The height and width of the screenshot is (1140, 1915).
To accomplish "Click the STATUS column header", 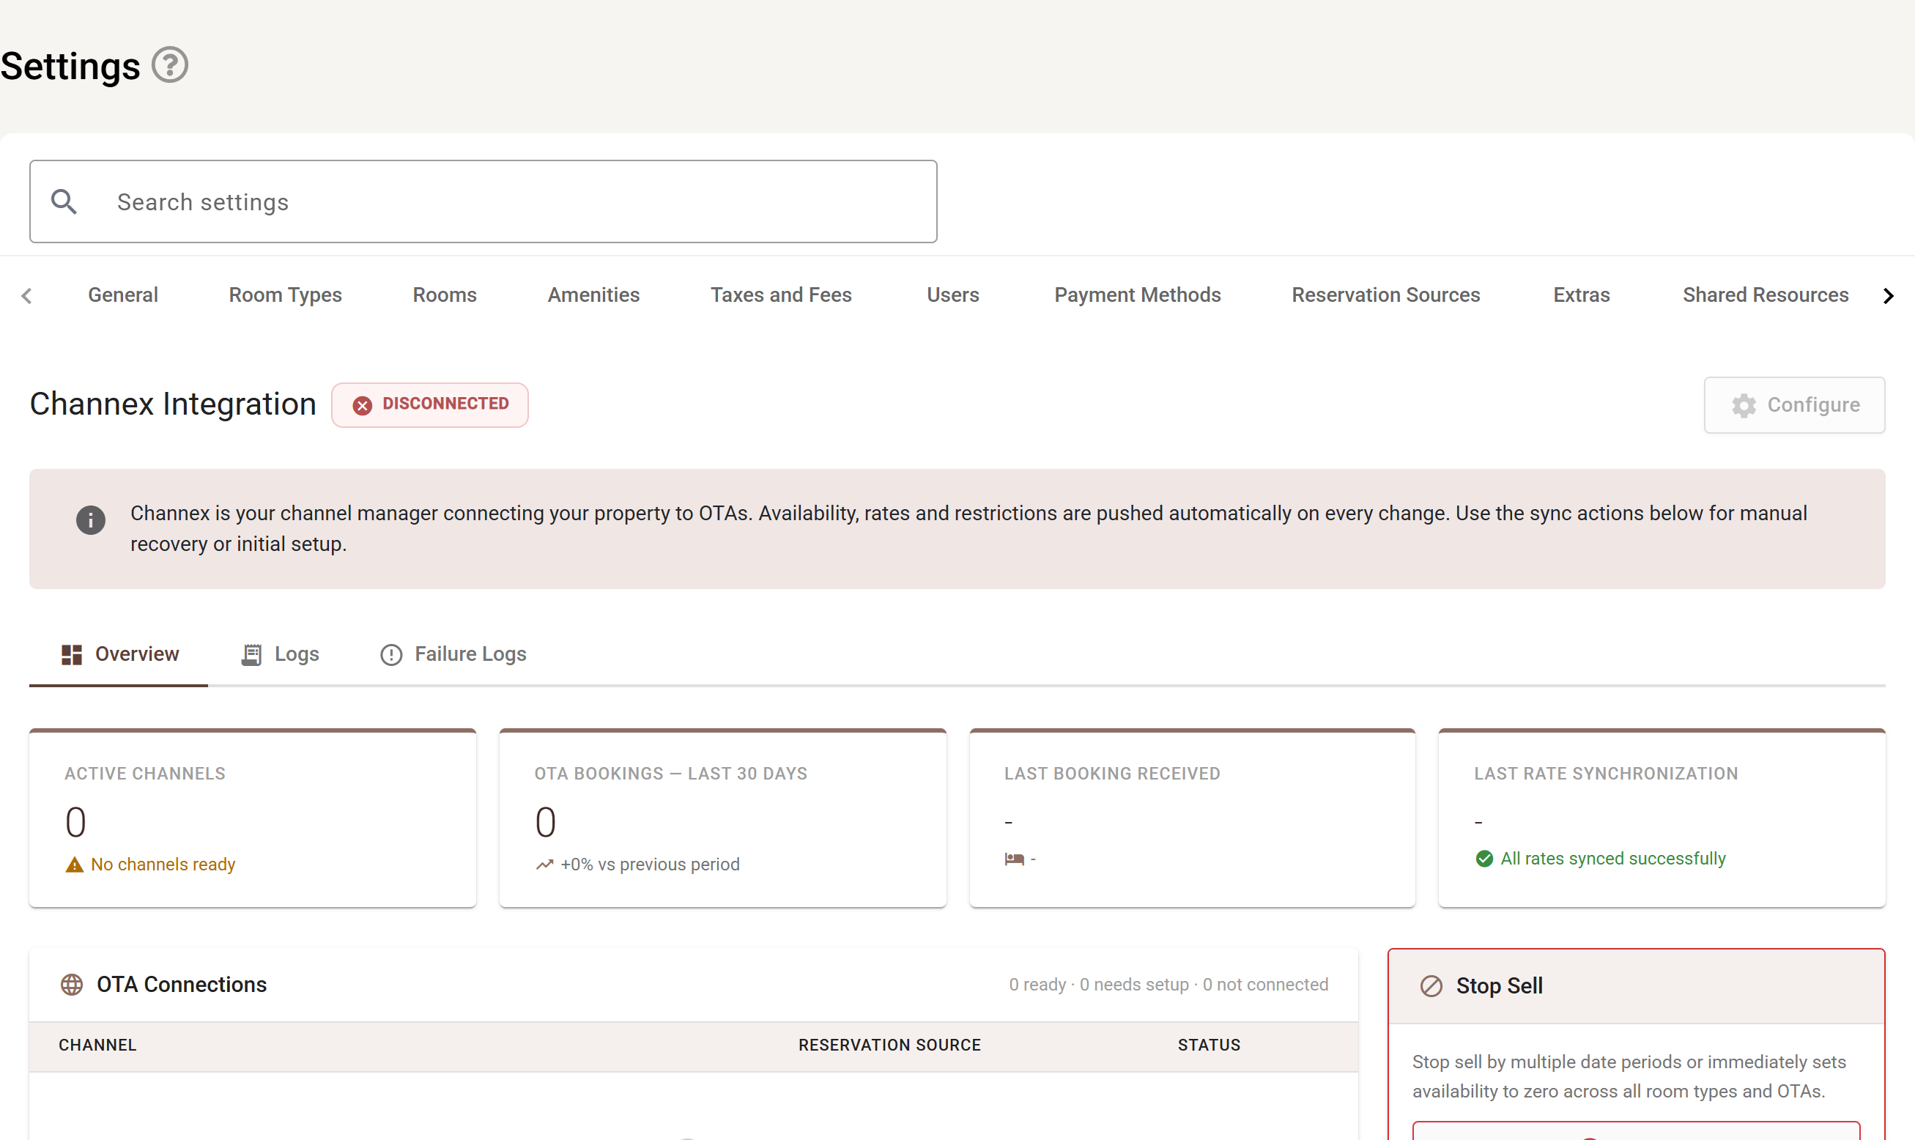I will pos(1209,1045).
